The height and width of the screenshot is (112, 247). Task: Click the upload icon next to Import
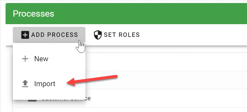click(x=25, y=83)
